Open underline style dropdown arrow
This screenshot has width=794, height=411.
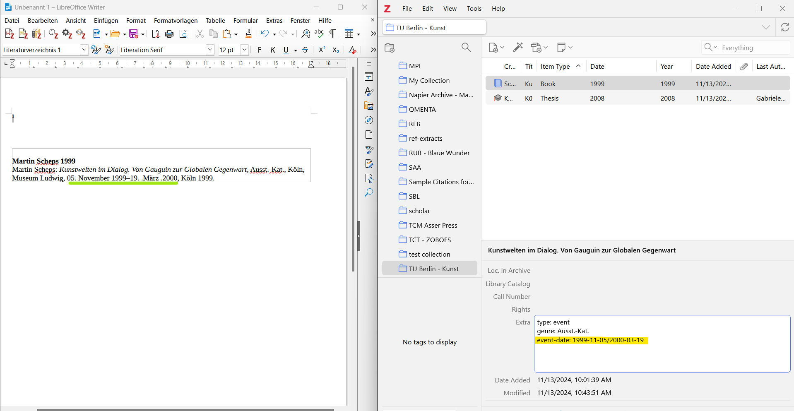pos(296,50)
